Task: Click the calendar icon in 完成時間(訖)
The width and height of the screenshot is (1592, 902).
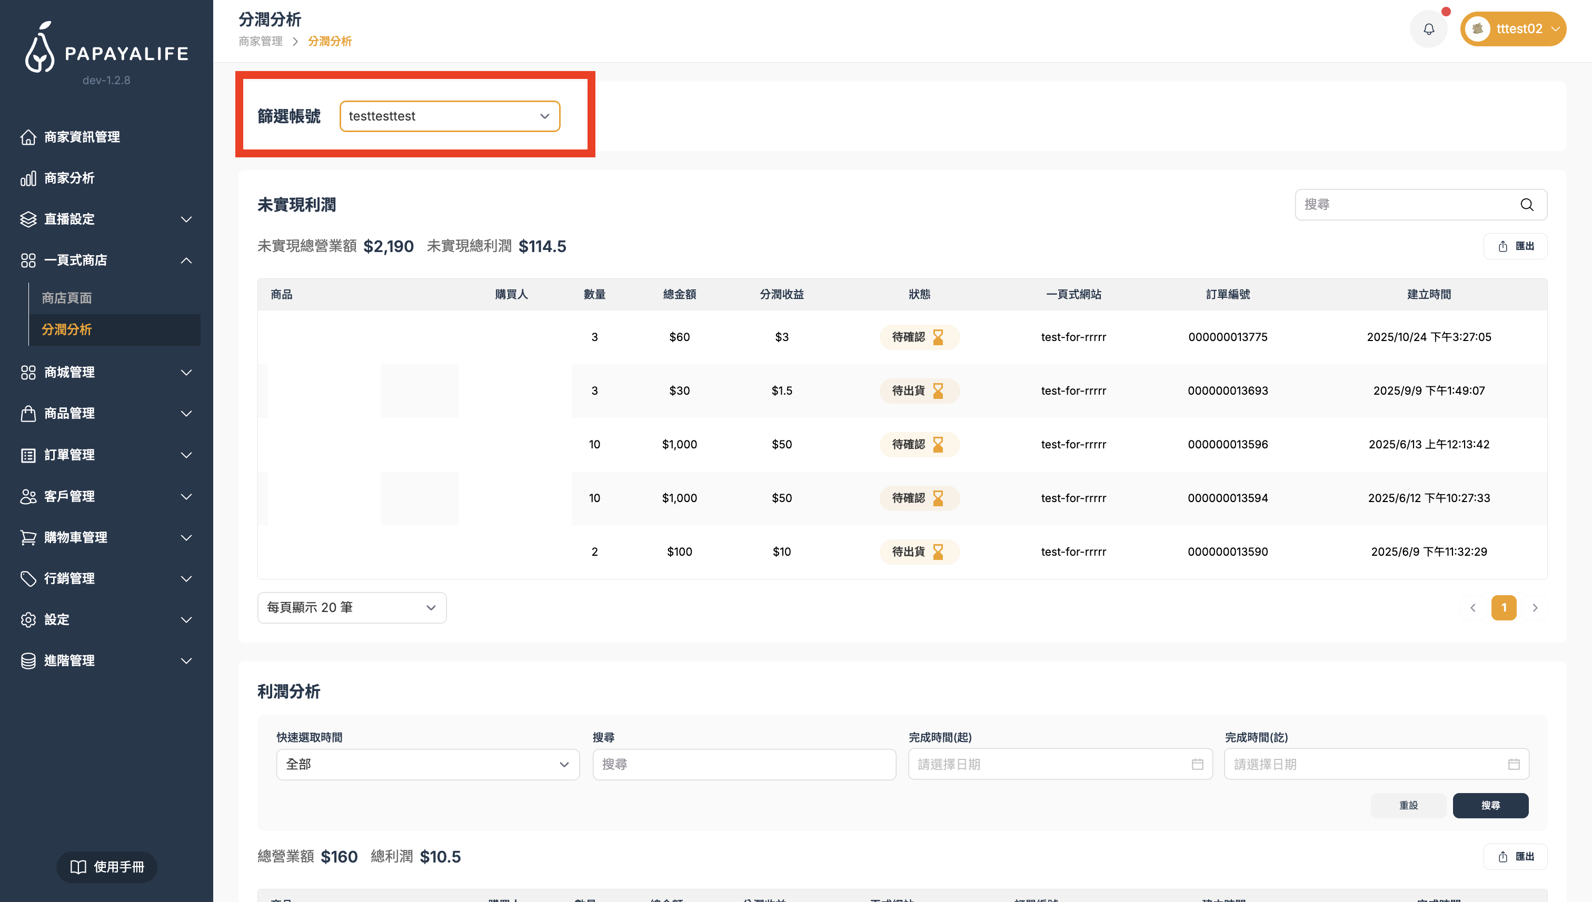Action: 1514,765
